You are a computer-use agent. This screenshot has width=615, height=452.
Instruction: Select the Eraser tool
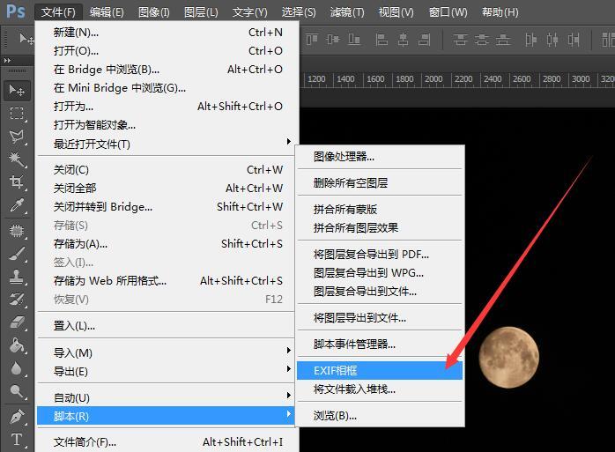pyautogui.click(x=17, y=322)
